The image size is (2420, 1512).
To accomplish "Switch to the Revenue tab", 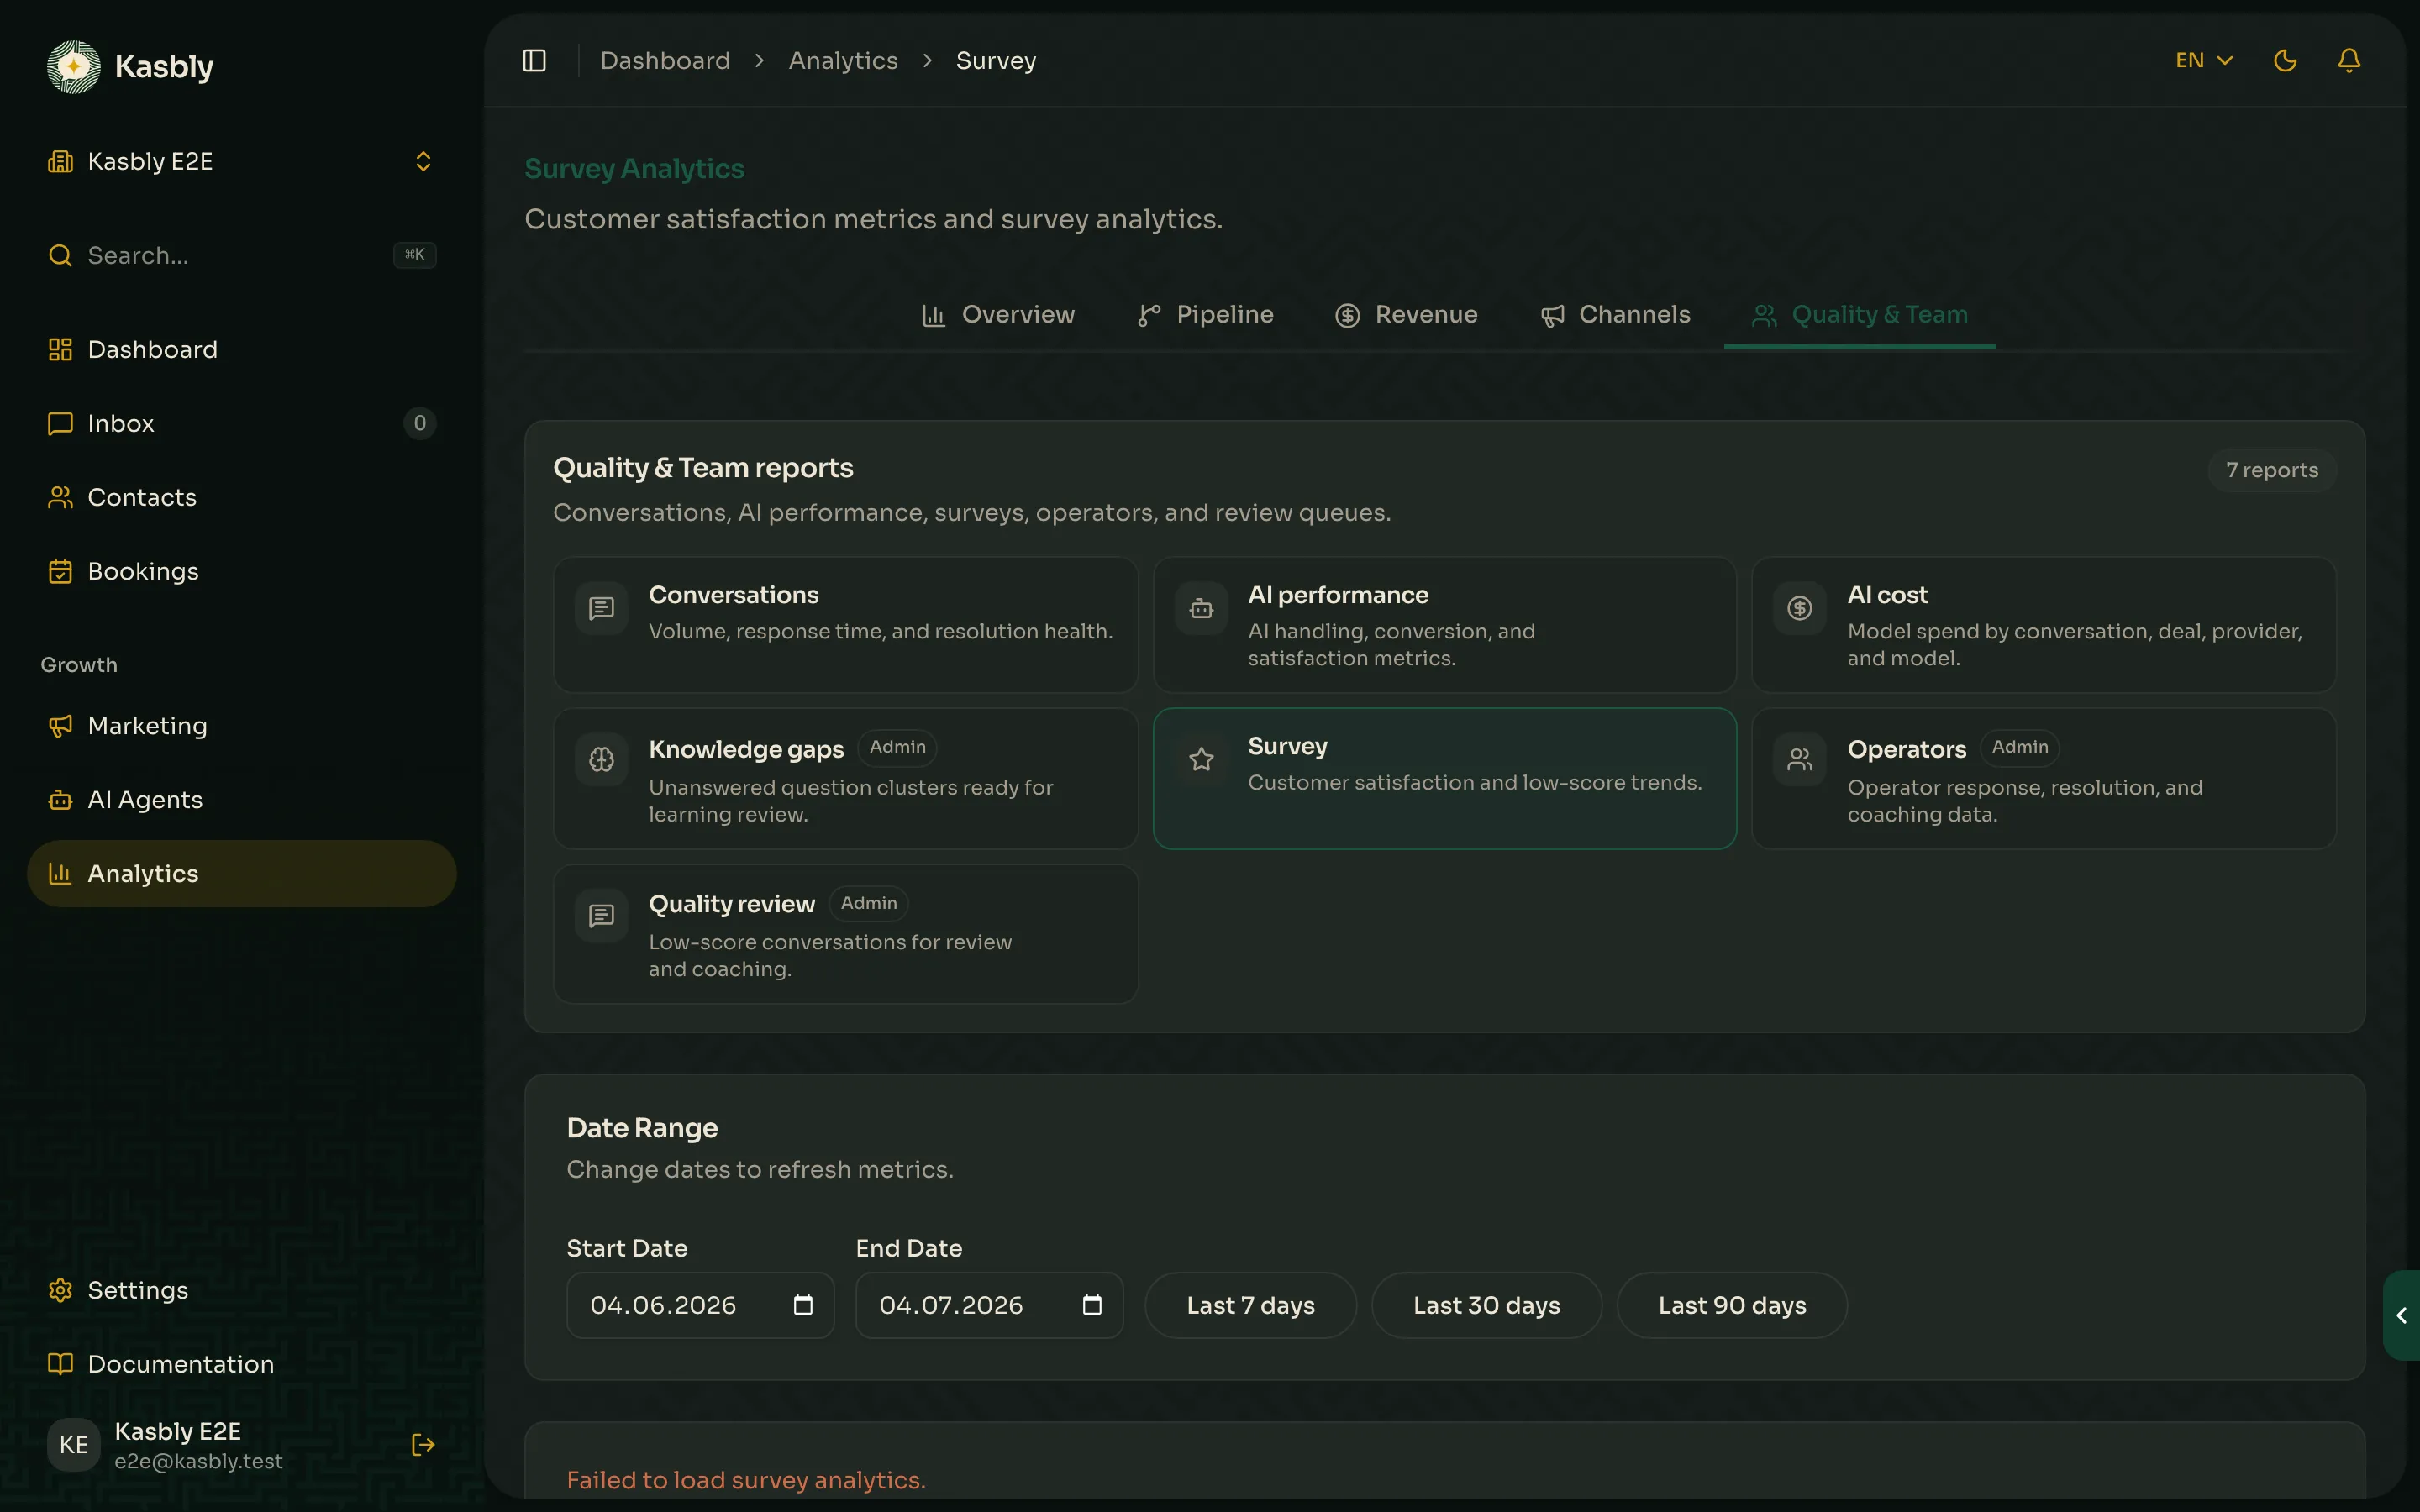I will coord(1406,315).
